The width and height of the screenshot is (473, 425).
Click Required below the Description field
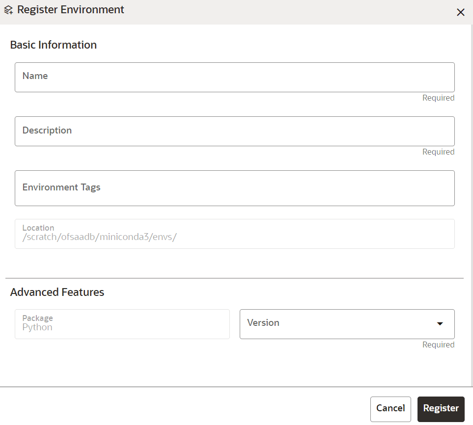tap(438, 152)
